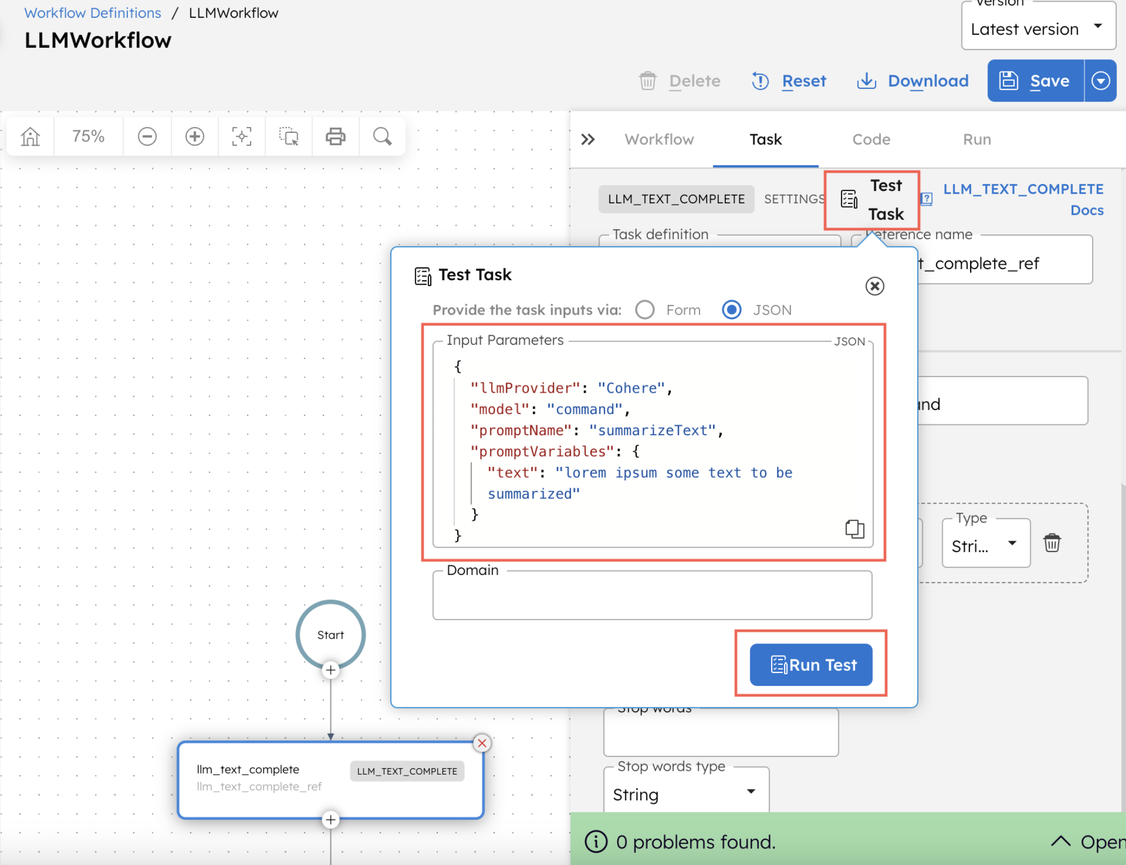The width and height of the screenshot is (1126, 865).
Task: Click the Run Test button
Action: pos(810,665)
